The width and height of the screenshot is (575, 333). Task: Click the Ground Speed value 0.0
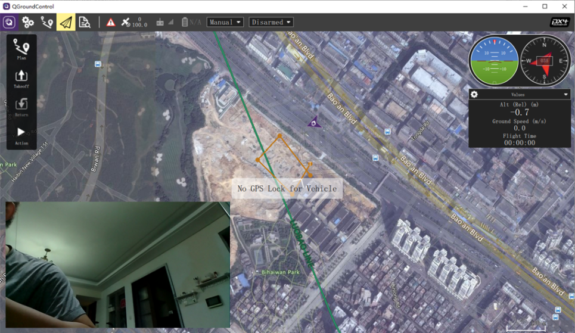(x=519, y=128)
